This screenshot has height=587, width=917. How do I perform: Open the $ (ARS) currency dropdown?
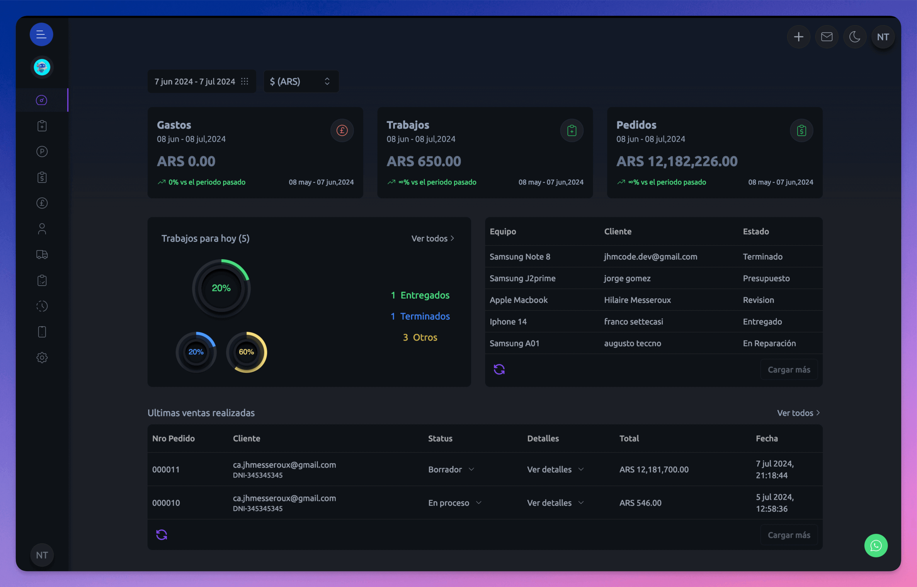tap(301, 82)
